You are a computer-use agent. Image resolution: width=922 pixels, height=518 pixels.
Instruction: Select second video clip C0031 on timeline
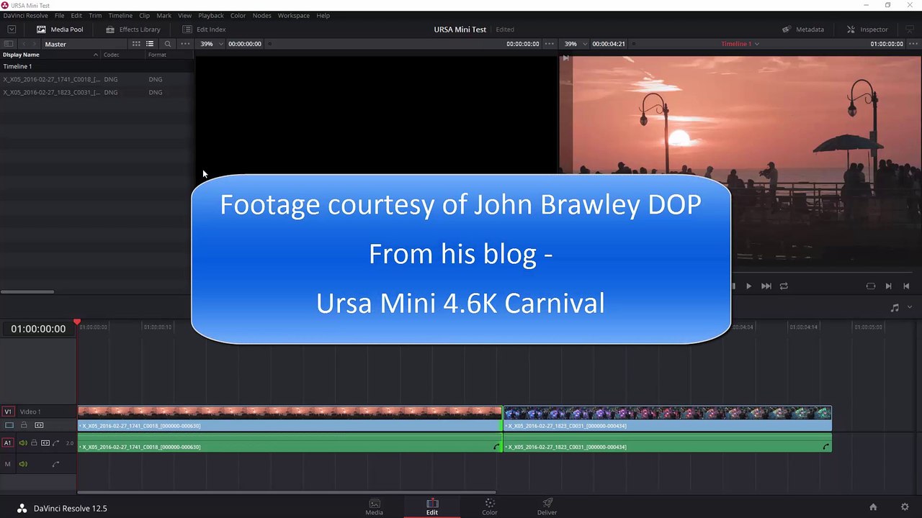point(668,419)
